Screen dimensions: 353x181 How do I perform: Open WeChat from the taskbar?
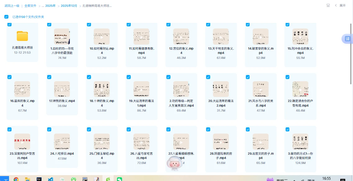click(x=119, y=179)
